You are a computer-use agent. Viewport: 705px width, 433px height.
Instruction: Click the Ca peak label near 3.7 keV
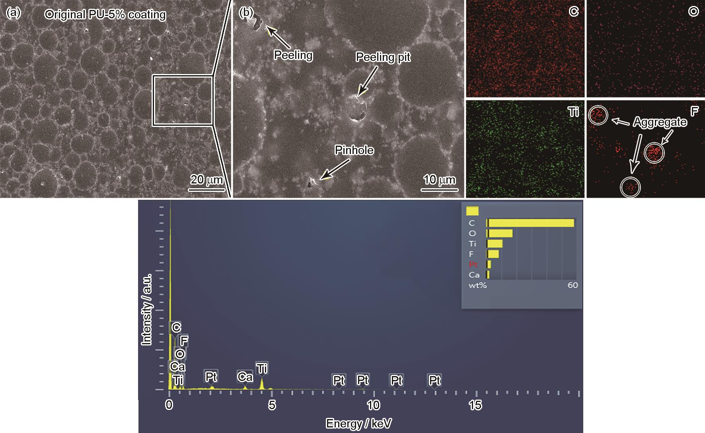[x=245, y=377]
